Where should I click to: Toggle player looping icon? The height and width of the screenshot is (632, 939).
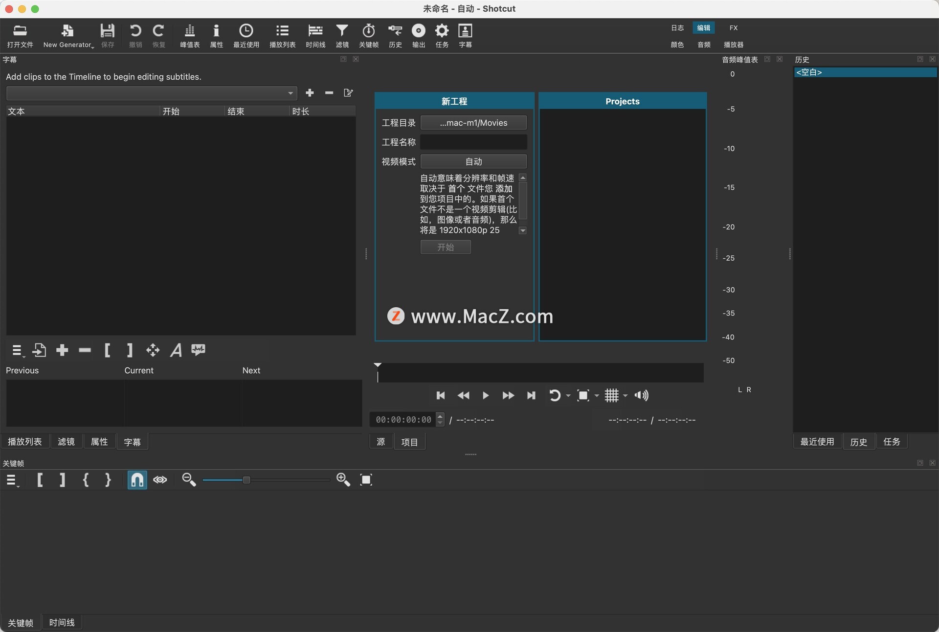[554, 395]
